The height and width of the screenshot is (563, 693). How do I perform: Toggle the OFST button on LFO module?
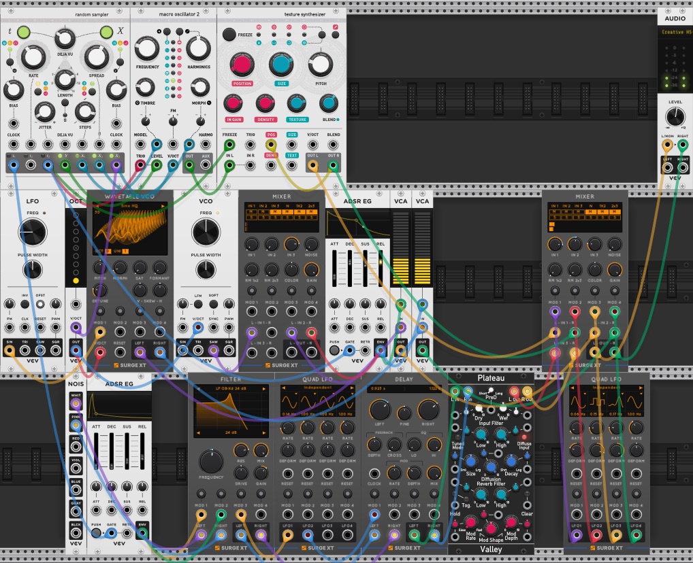[40, 304]
